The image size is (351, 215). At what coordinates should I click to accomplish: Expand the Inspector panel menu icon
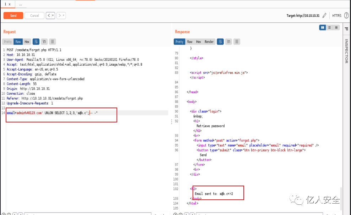tap(346, 29)
